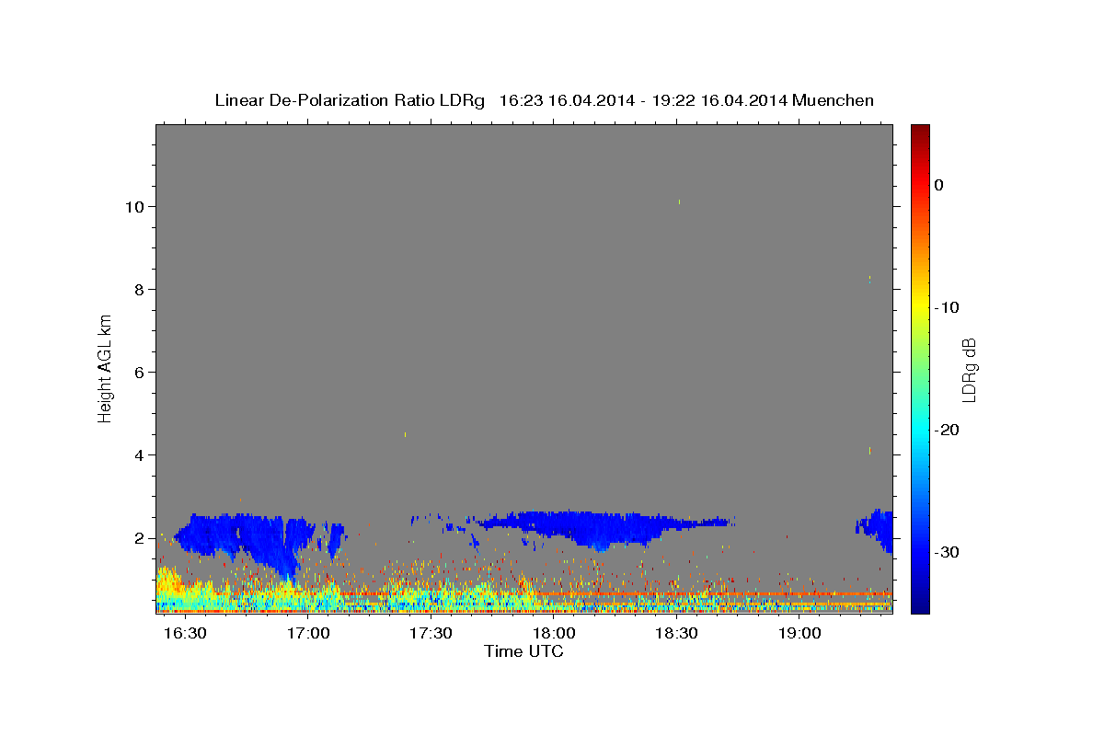Select the 'Height AGL km' axis label
Image resolution: width=1104 pixels, height=736 pixels.
(105, 368)
